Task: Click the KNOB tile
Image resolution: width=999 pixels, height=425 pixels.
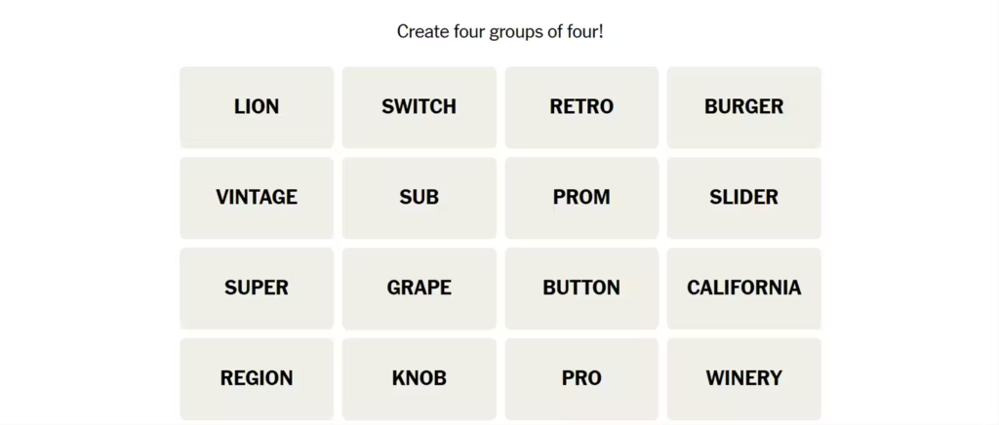Action: coord(419,379)
